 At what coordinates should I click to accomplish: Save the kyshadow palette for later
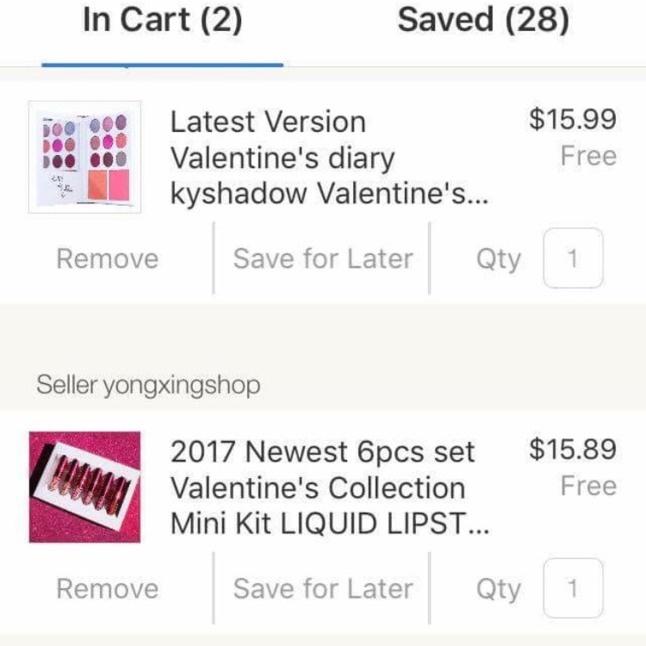click(x=324, y=258)
